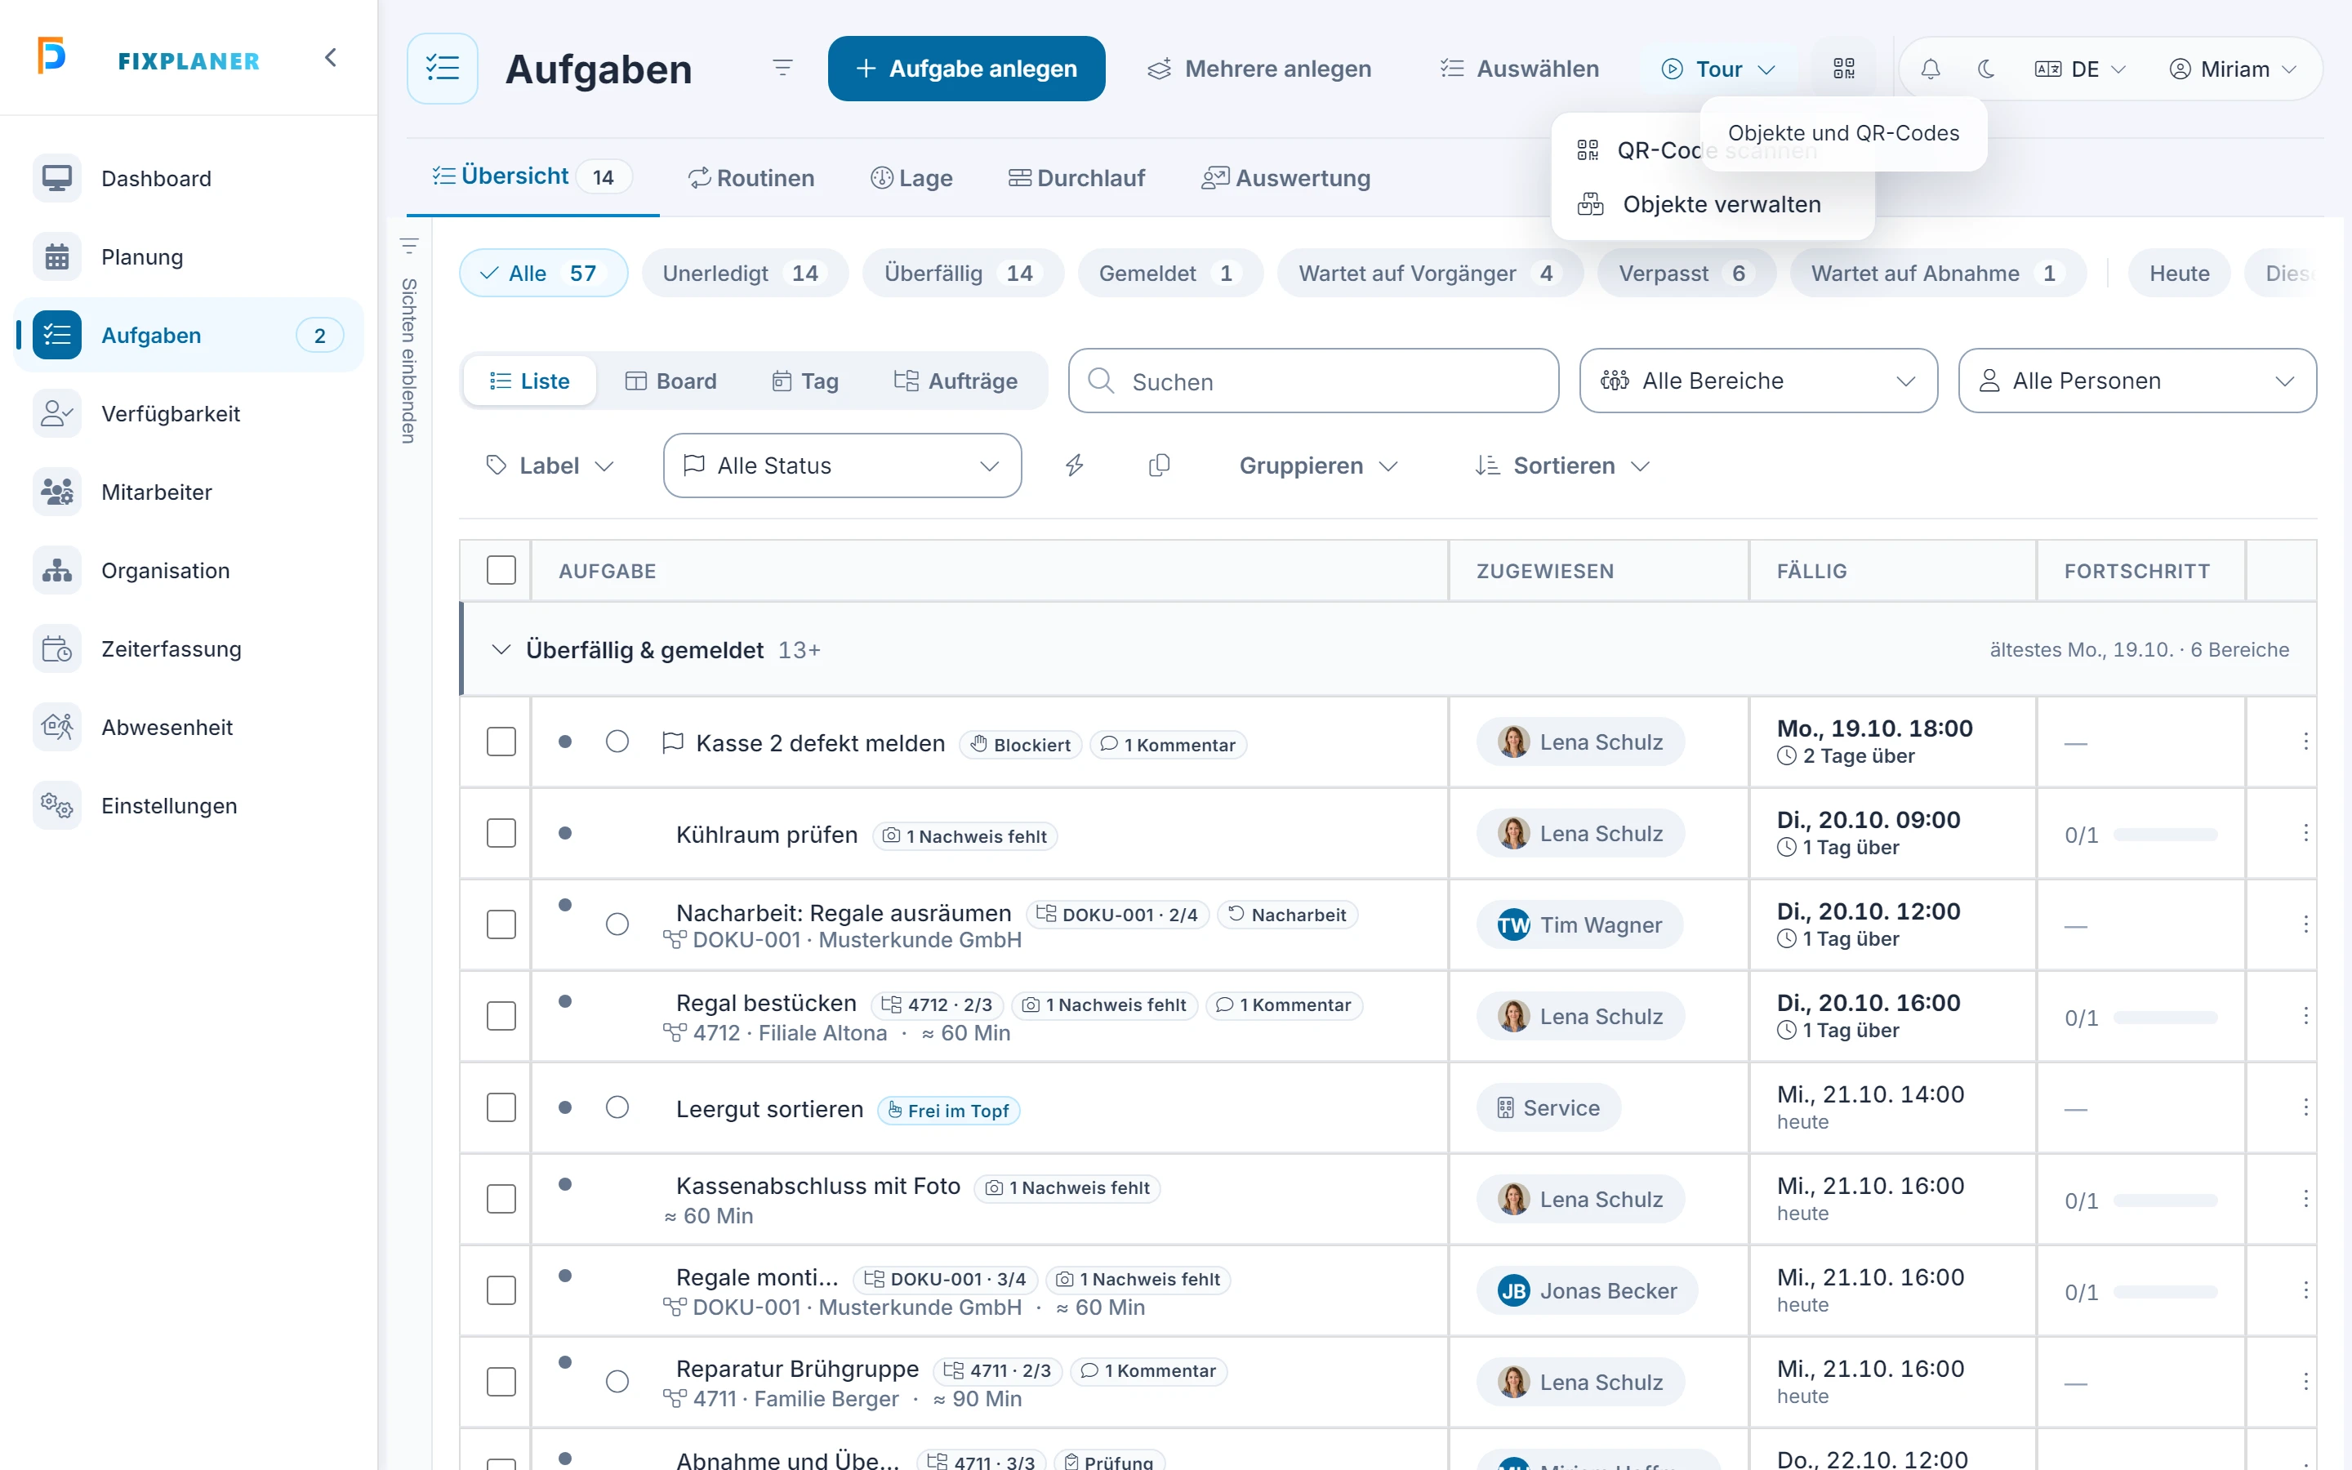Collapse the Überfällig & gemeldet group
Image resolution: width=2352 pixels, height=1470 pixels.
tap(501, 649)
